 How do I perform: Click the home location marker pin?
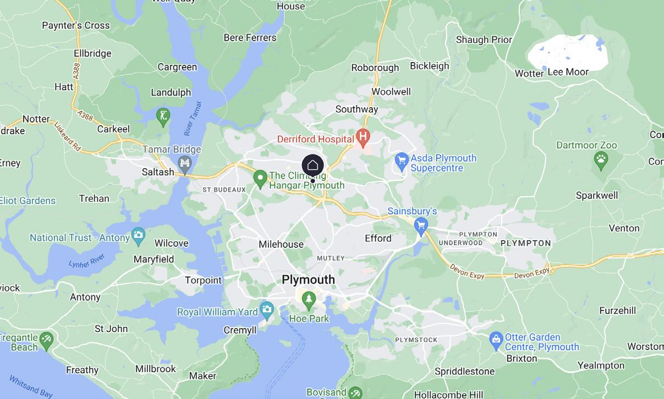pyautogui.click(x=312, y=165)
